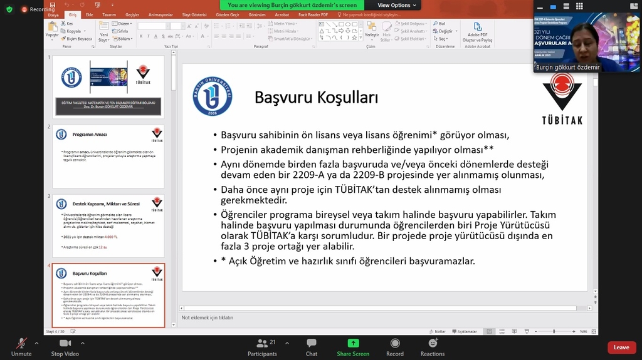Open the Seç select dropdown
The height and width of the screenshot is (360, 642).
(x=441, y=39)
